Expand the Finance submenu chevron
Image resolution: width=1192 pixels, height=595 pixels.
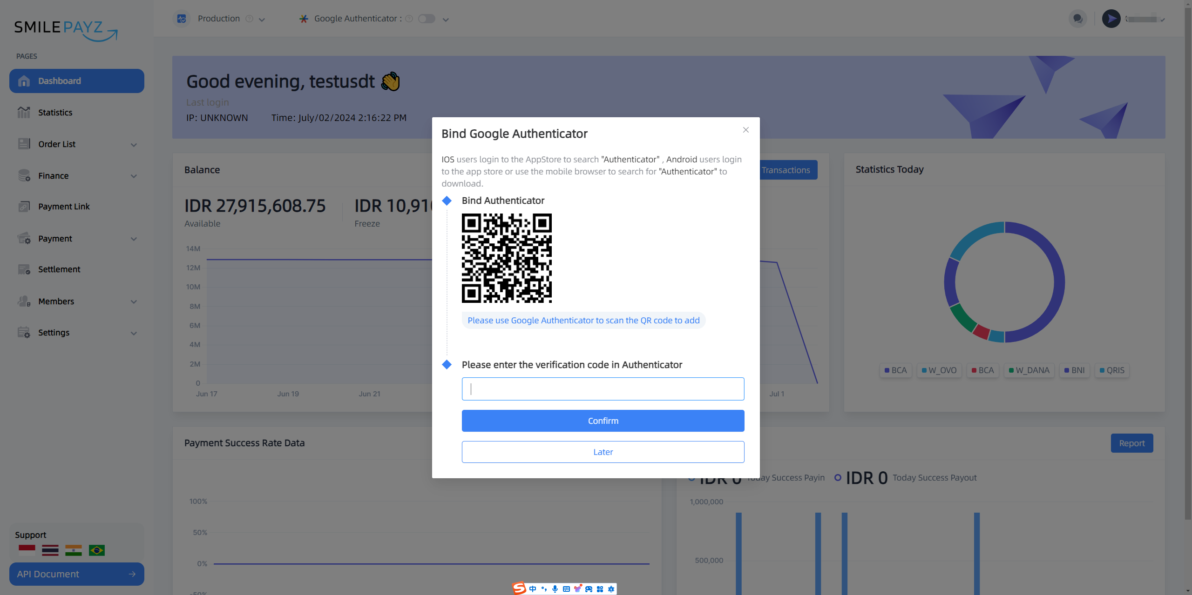pos(134,176)
